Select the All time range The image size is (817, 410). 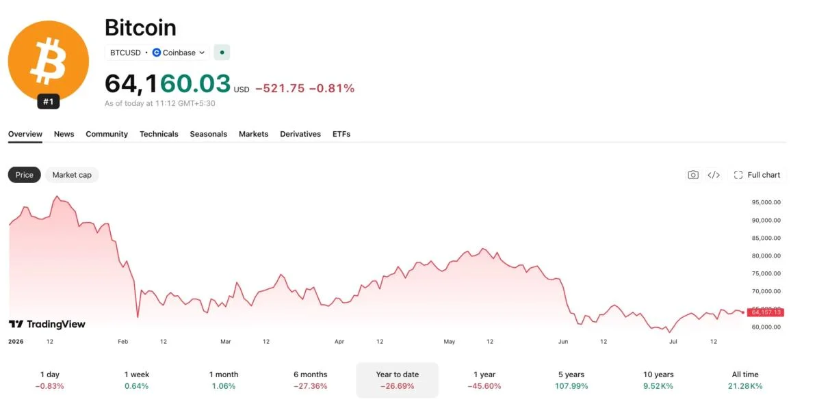(745, 381)
